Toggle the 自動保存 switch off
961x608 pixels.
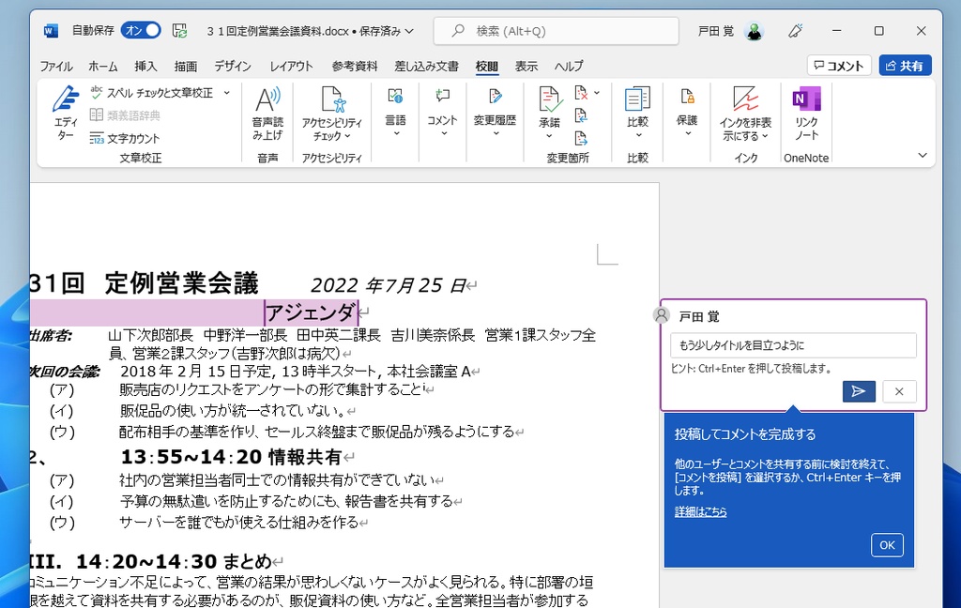[141, 30]
